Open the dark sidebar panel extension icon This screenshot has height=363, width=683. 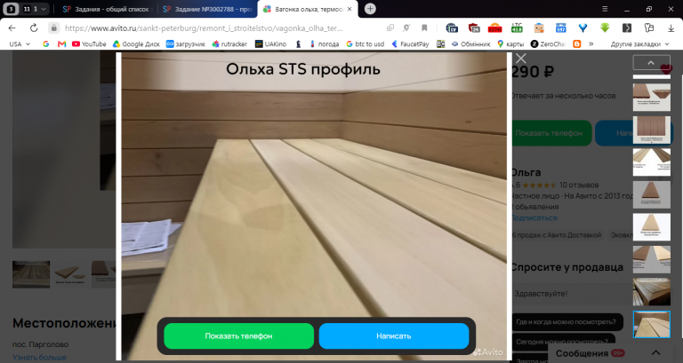(x=627, y=28)
